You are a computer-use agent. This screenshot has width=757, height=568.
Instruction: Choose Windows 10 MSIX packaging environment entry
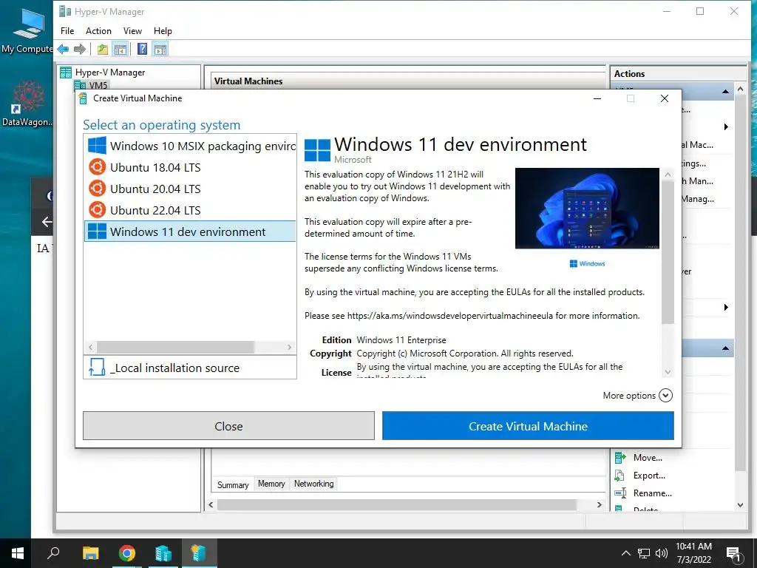click(190, 146)
